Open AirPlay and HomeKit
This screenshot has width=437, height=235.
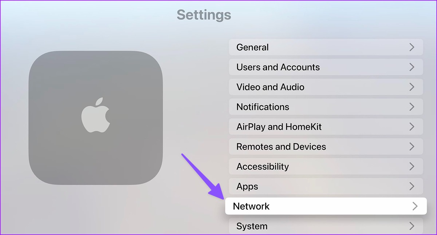326,127
